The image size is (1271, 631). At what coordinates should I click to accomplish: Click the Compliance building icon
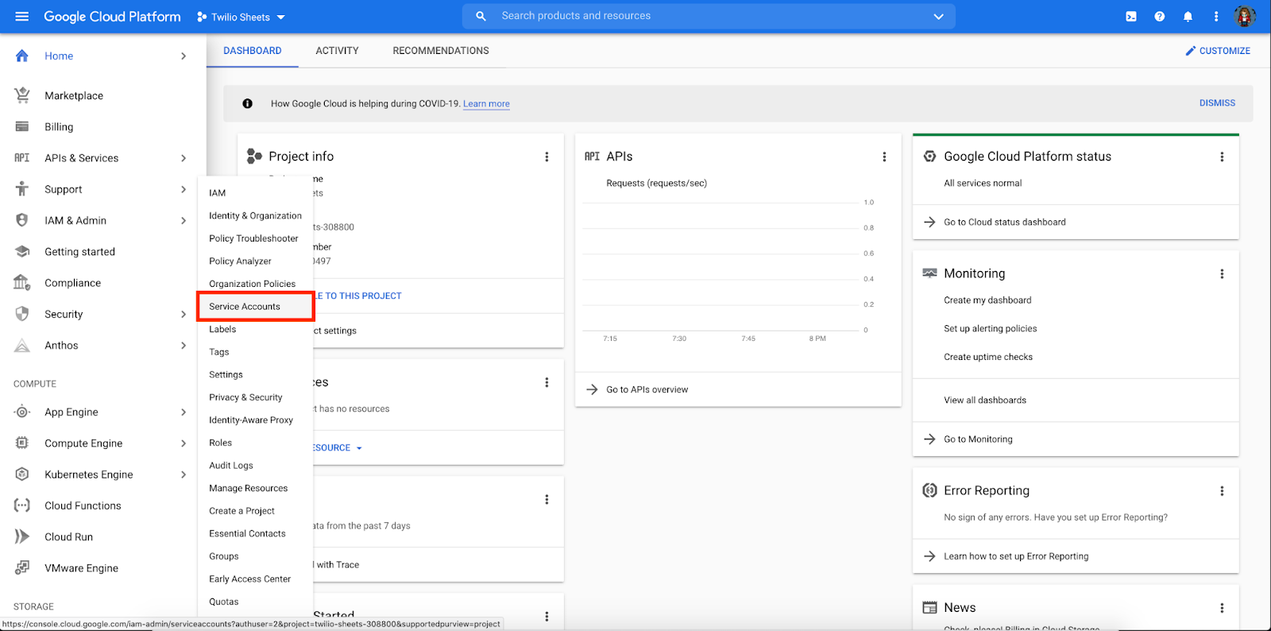pos(22,283)
